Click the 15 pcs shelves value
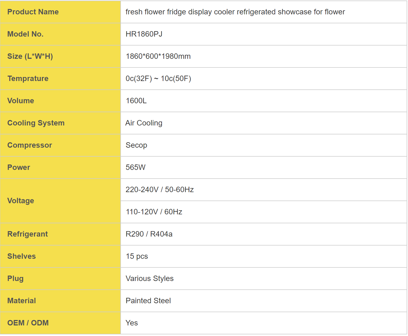The width and height of the screenshot is (408, 336). point(137,256)
